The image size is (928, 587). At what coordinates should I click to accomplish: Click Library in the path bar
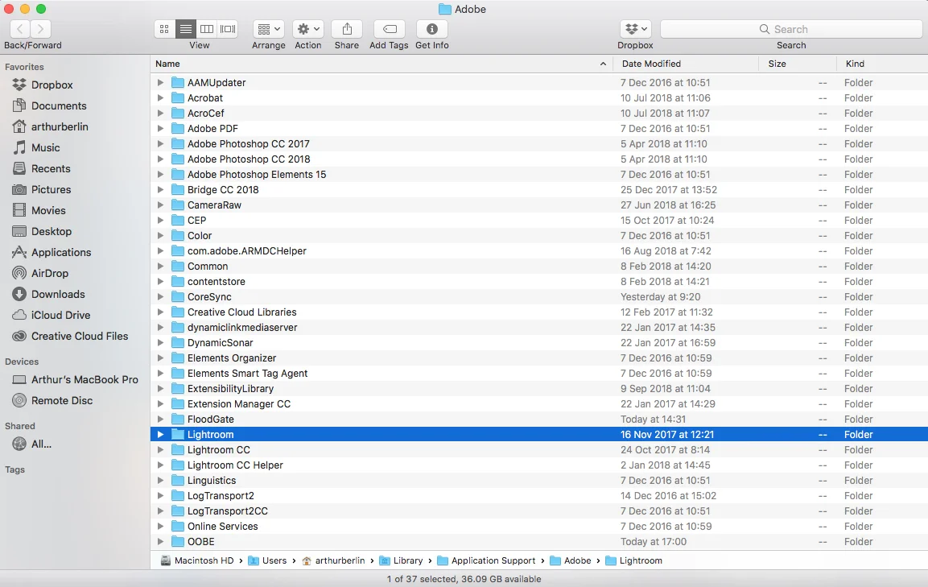(402, 560)
